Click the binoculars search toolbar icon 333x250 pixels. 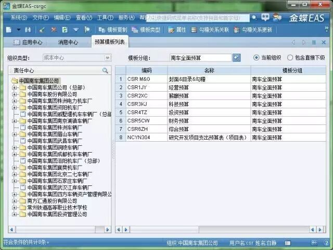28,30
